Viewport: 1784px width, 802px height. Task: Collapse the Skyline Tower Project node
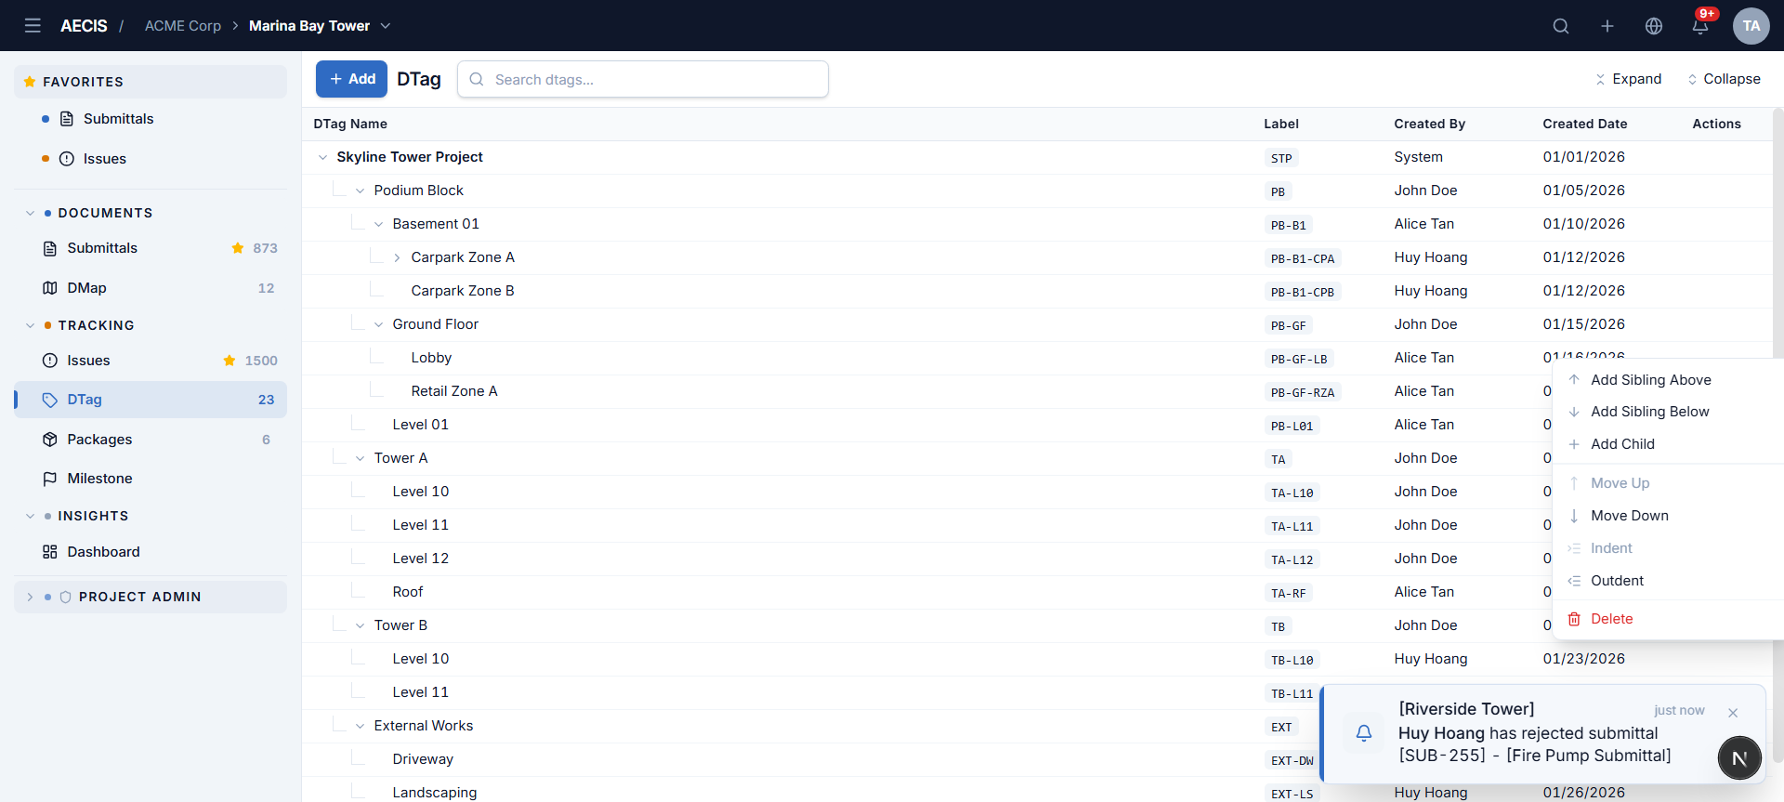[x=322, y=157]
